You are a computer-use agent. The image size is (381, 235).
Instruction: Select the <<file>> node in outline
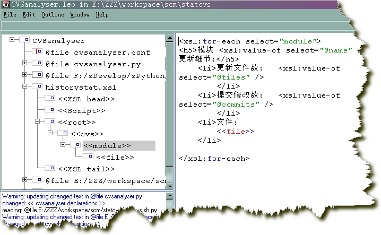[115, 158]
